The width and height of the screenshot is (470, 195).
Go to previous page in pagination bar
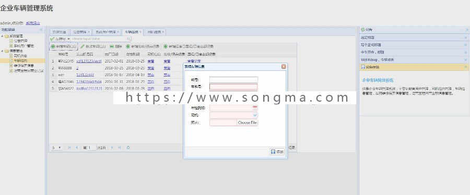coord(77,148)
